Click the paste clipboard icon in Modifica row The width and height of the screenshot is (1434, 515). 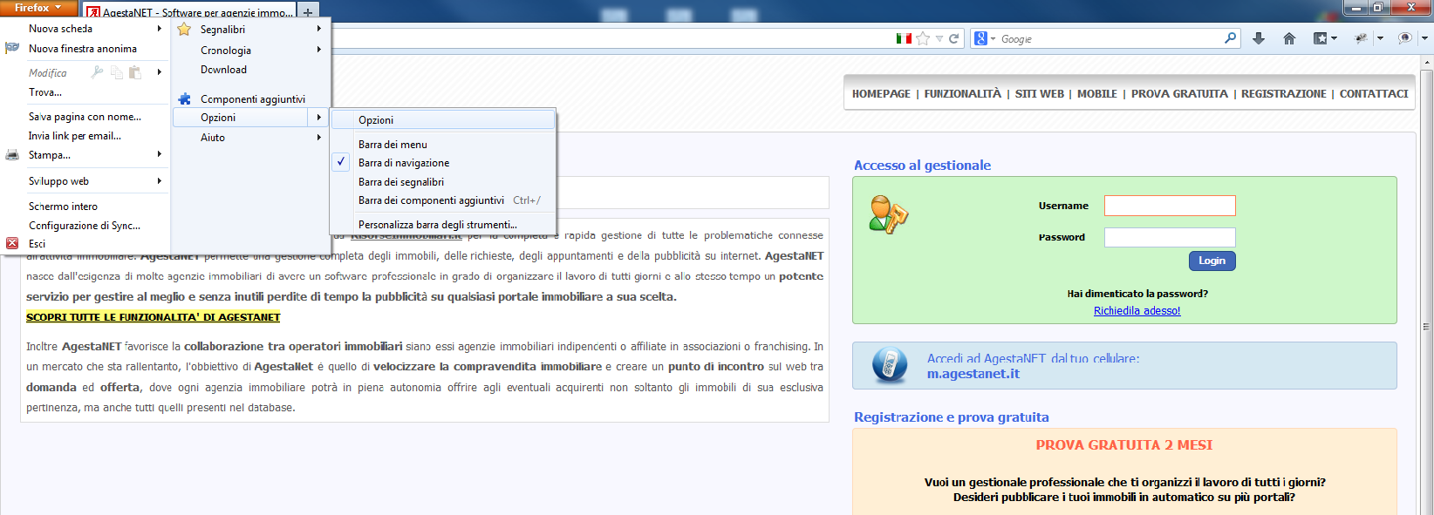pyautogui.click(x=134, y=72)
